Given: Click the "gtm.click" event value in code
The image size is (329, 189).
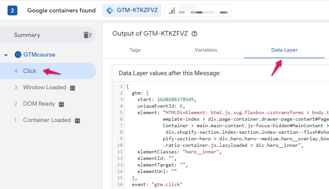Looking at the screenshot, I should pos(167,184).
